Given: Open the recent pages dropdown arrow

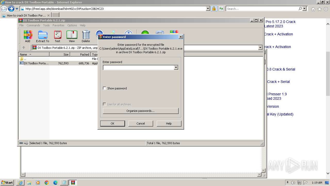Looking at the screenshot, I should 17,9.
